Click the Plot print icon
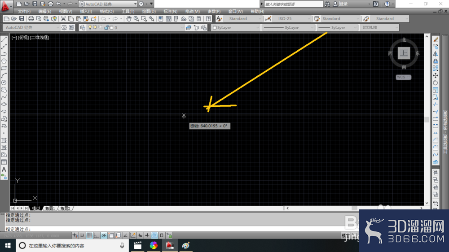Viewport: 449px width, 252px height. (31, 19)
